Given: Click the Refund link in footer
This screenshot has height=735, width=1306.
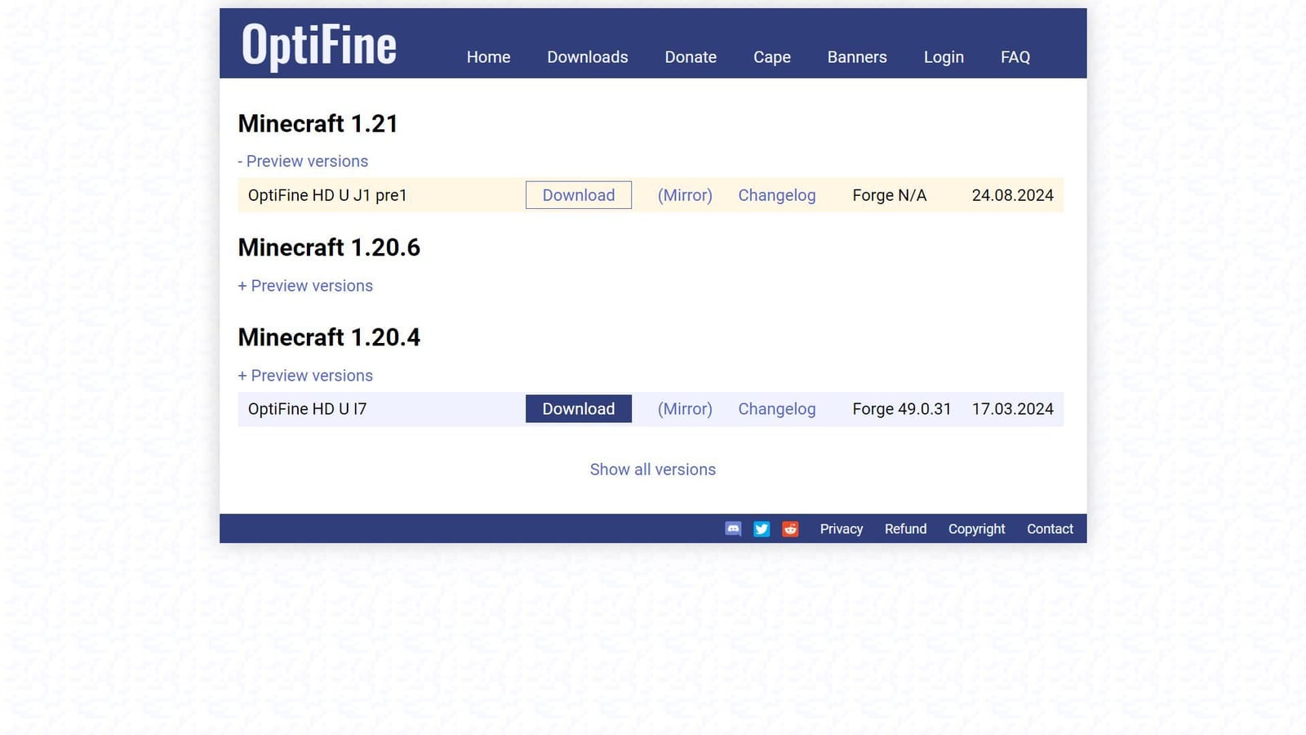Looking at the screenshot, I should pos(905,528).
